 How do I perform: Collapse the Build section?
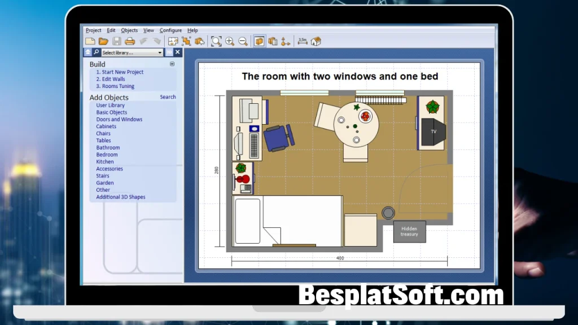172,64
